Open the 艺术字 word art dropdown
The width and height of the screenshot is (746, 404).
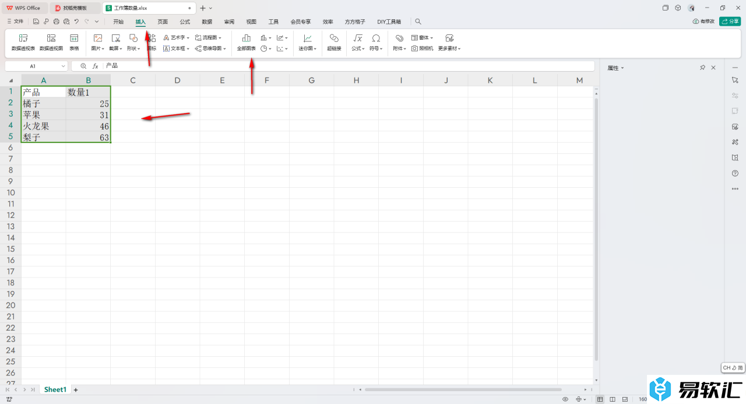point(177,37)
